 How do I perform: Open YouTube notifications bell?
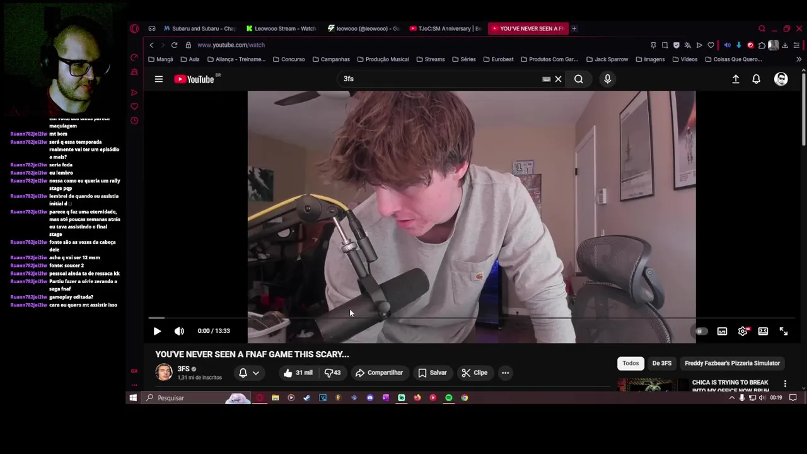756,79
